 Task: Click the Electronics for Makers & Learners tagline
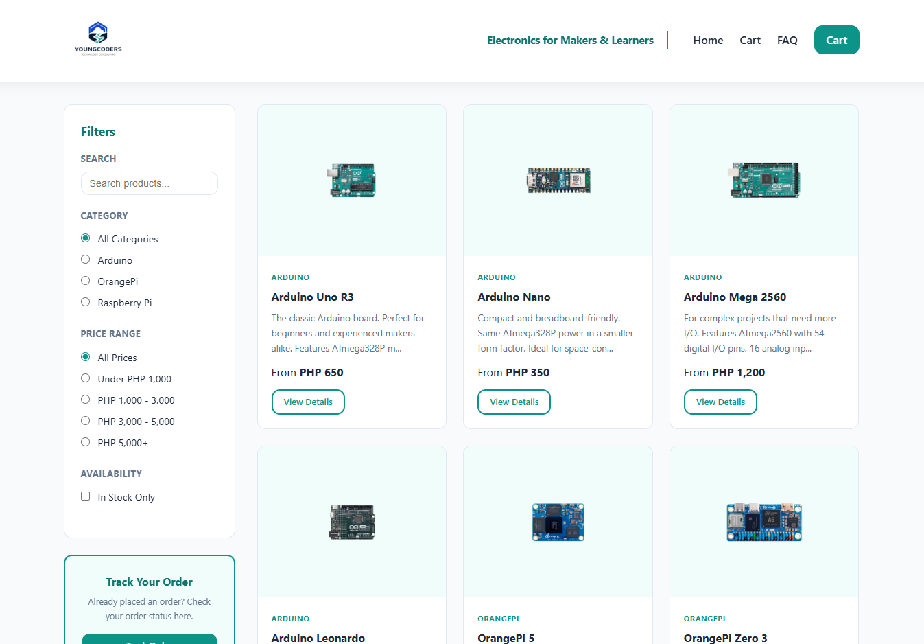(570, 40)
